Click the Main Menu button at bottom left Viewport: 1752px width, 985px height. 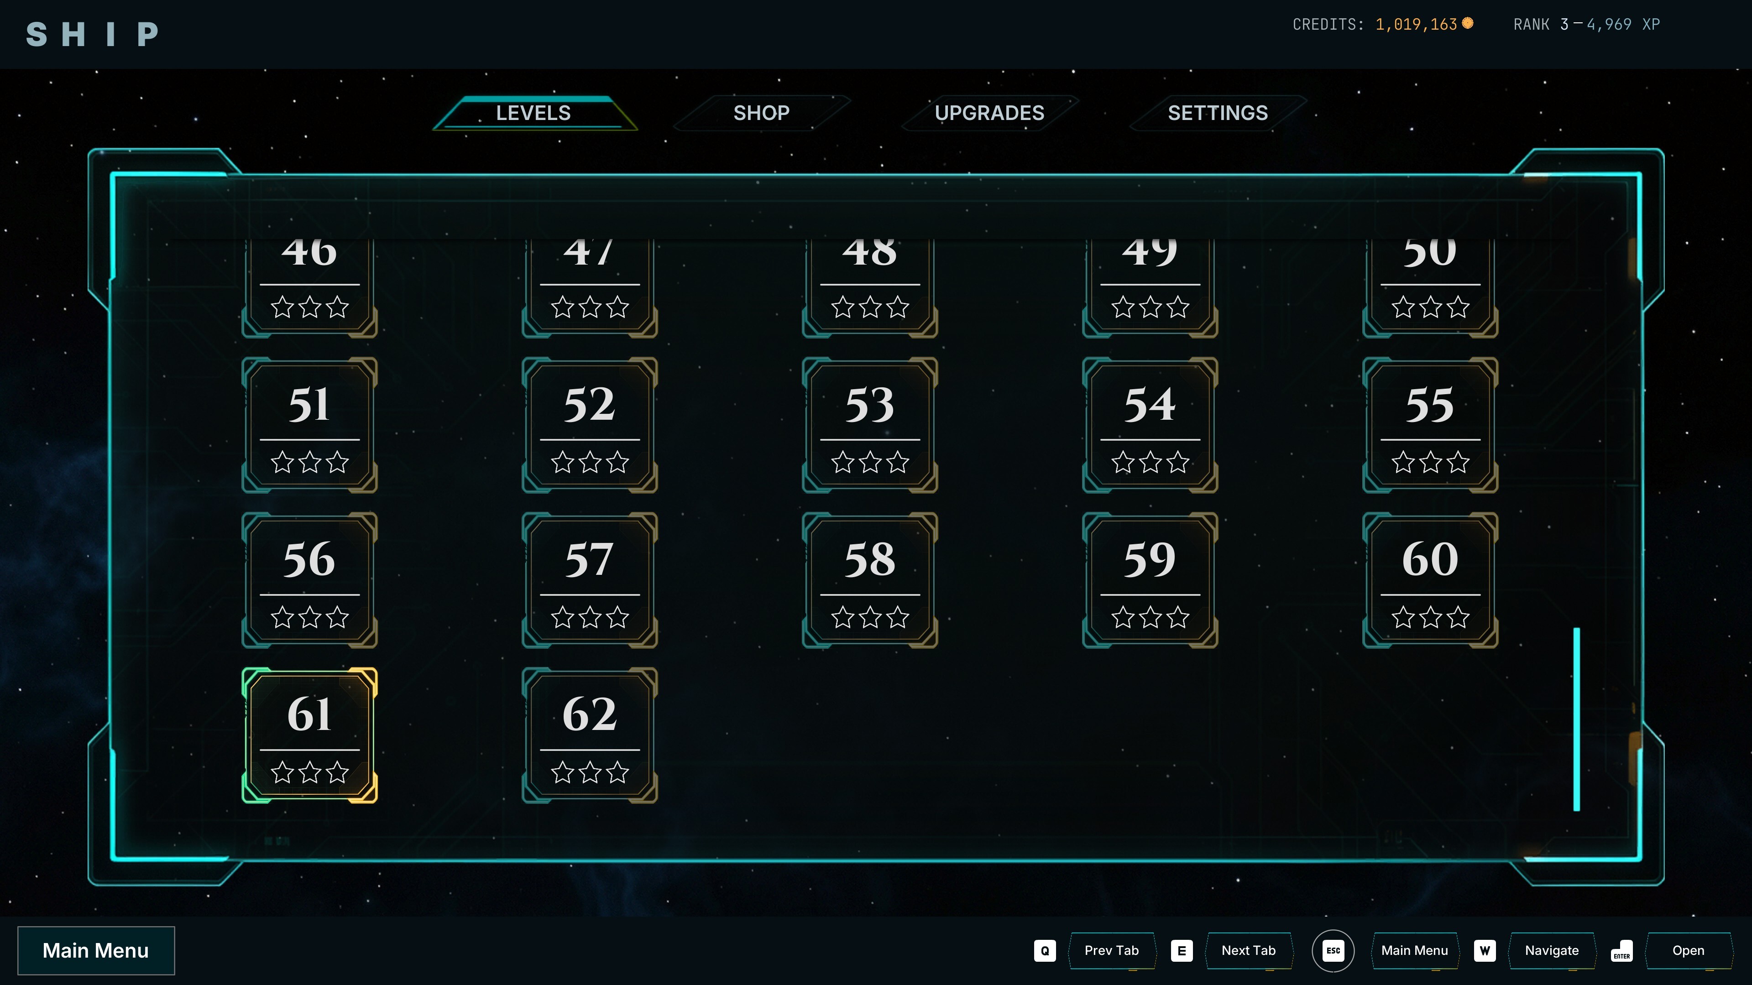tap(96, 950)
